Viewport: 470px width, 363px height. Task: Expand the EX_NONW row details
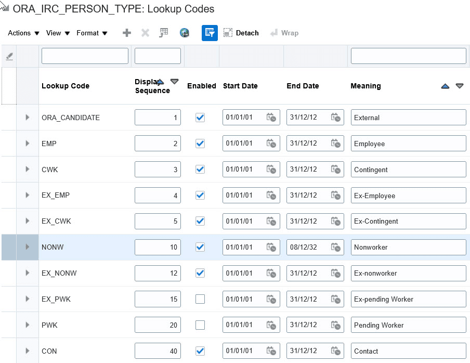coord(27,273)
